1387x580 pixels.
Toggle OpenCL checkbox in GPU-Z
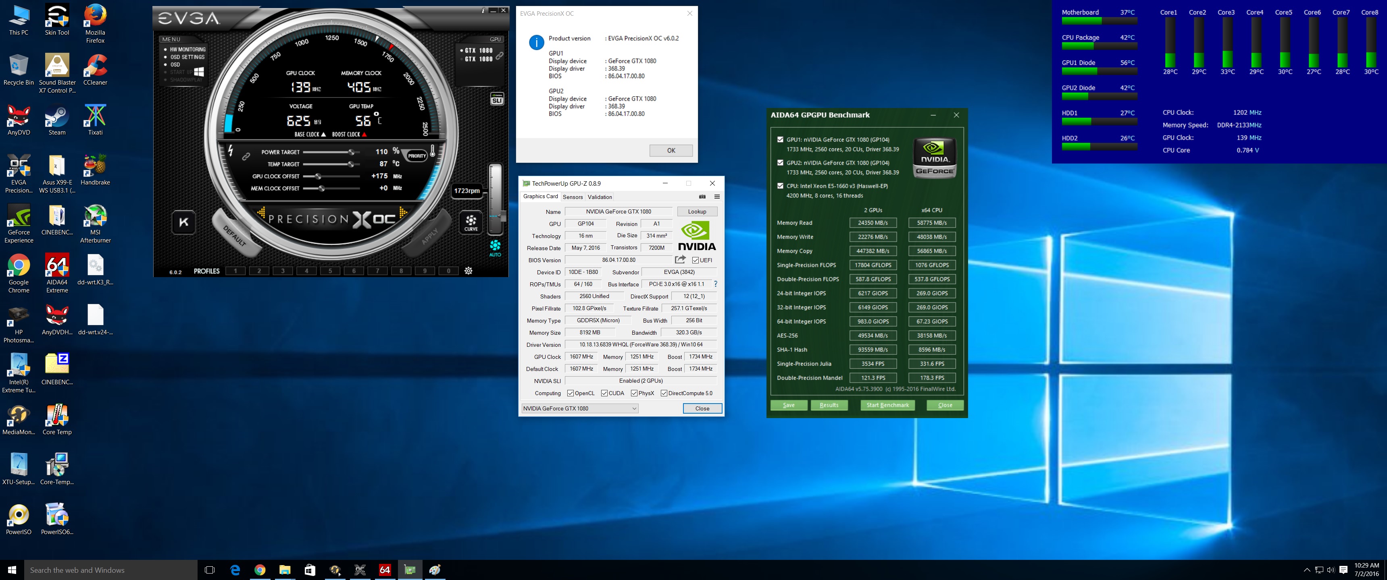[570, 393]
